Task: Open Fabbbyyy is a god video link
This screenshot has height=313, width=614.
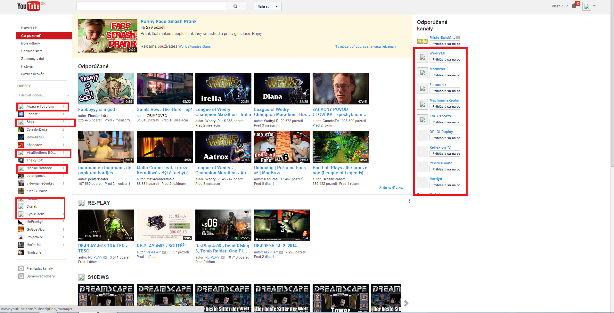Action: click(x=96, y=109)
